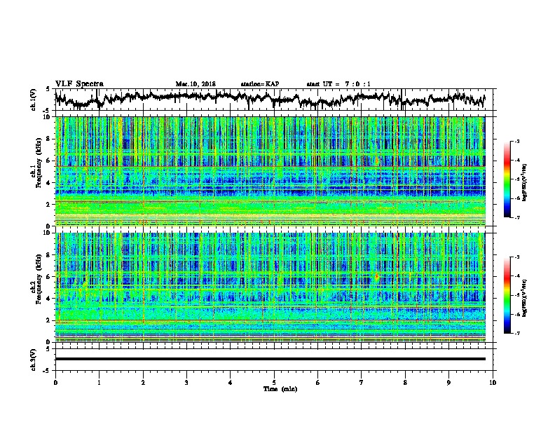Click the time axis tick label "3"
This screenshot has width=555, height=429.
tap(186, 383)
